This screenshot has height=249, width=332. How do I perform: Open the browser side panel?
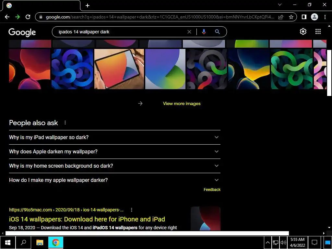[304, 17]
